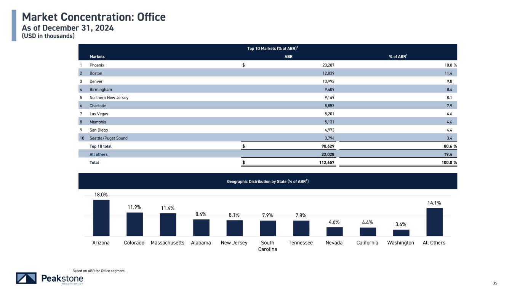Select the Arizona bar in the chart
This screenshot has height=292, width=520.
tap(101, 218)
